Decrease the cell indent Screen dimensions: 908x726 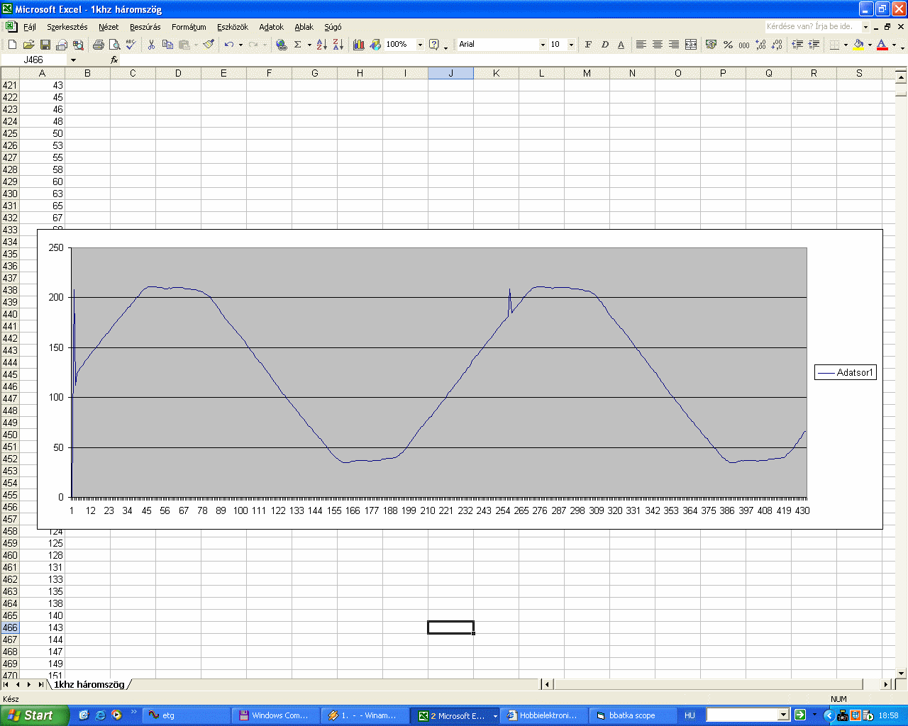[x=797, y=45]
